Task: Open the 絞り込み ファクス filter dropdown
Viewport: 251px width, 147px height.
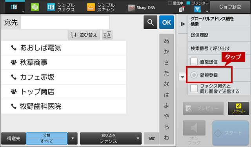Action: click(x=111, y=138)
